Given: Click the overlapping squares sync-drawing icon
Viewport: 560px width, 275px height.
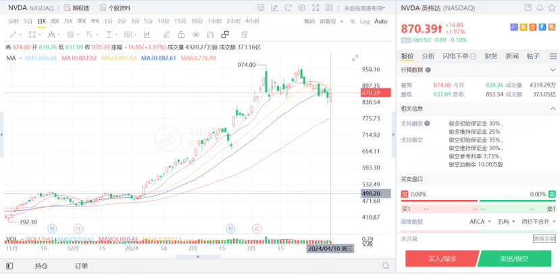Looking at the screenshot, I should [225, 34].
